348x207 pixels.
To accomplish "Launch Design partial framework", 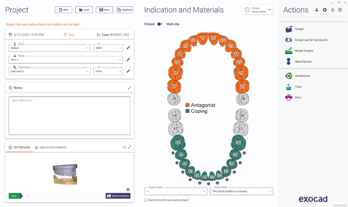I will (x=306, y=40).
